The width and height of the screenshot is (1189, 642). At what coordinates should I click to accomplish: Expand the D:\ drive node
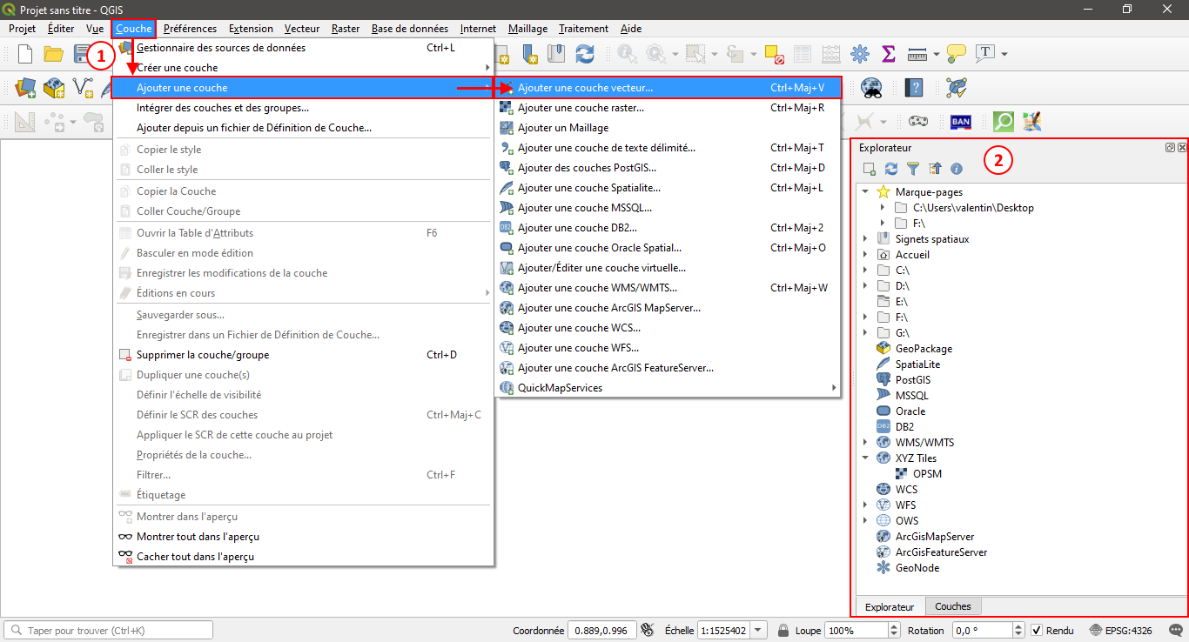click(x=865, y=286)
